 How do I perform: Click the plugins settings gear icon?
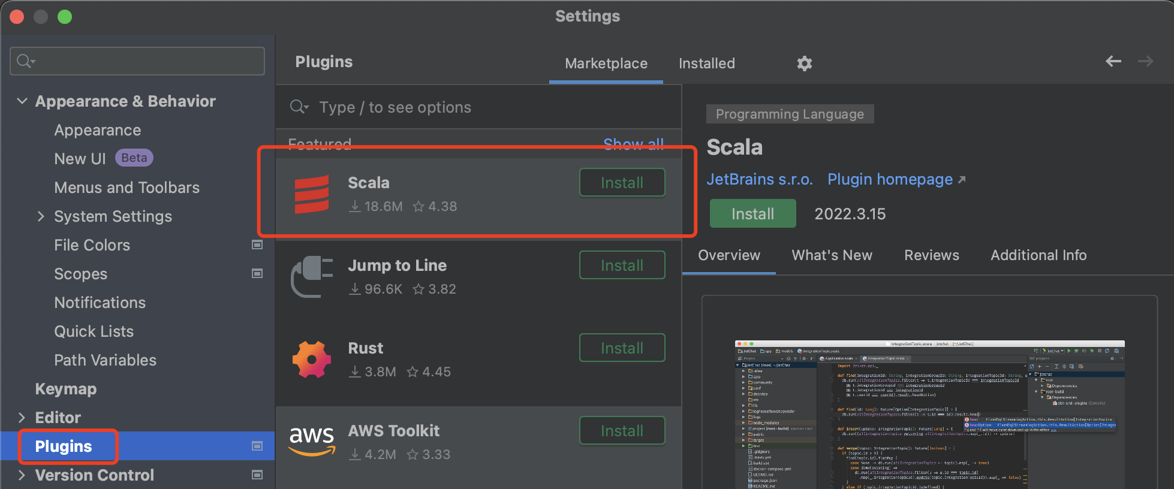tap(804, 64)
